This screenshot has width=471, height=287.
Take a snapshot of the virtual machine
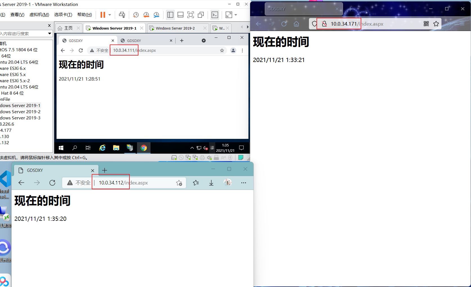pos(136,15)
